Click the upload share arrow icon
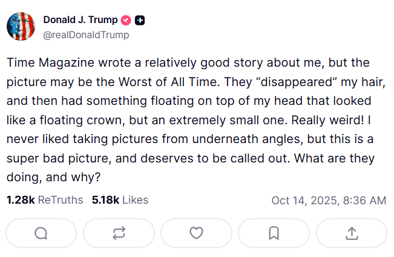The width and height of the screenshot is (394, 257). pyautogui.click(x=351, y=233)
